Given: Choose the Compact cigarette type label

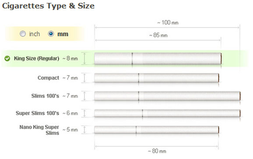Looking at the screenshot, I should click(49, 78).
